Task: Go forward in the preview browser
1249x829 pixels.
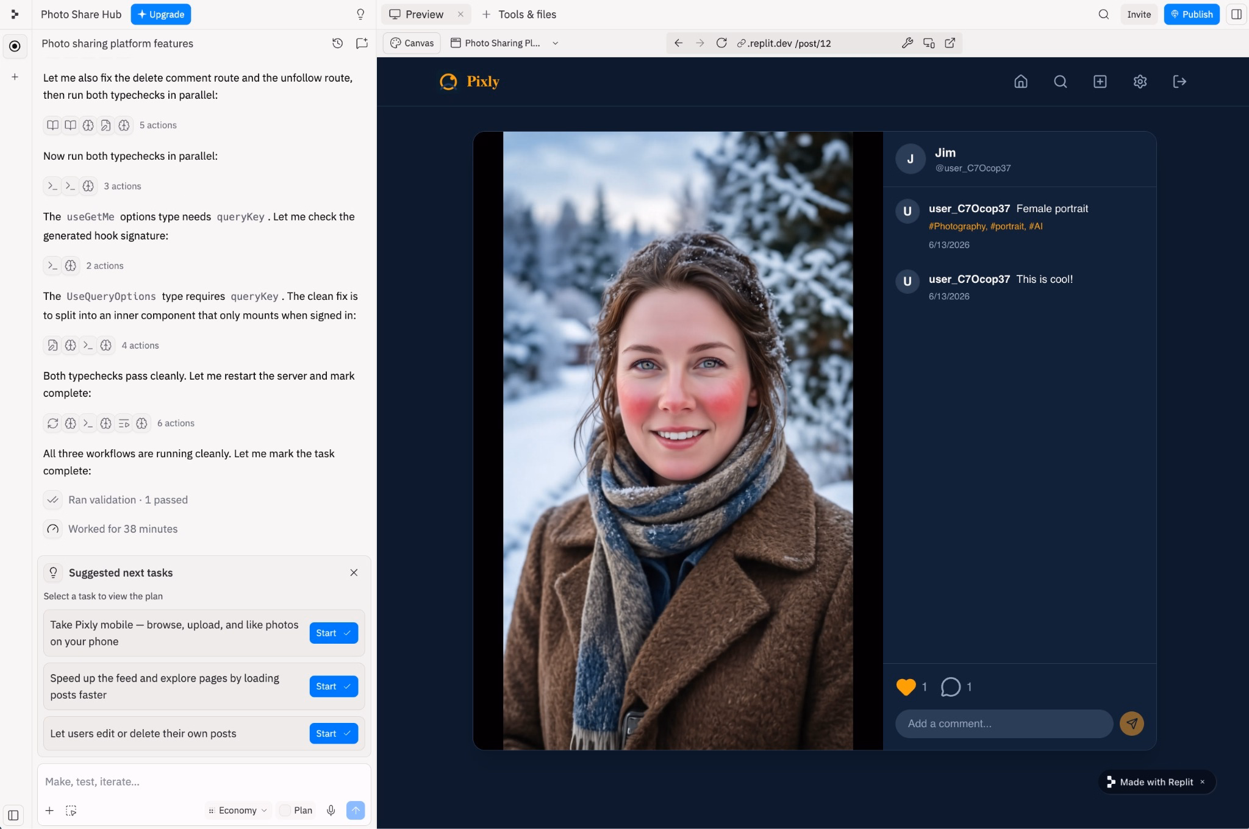Action: (x=700, y=43)
